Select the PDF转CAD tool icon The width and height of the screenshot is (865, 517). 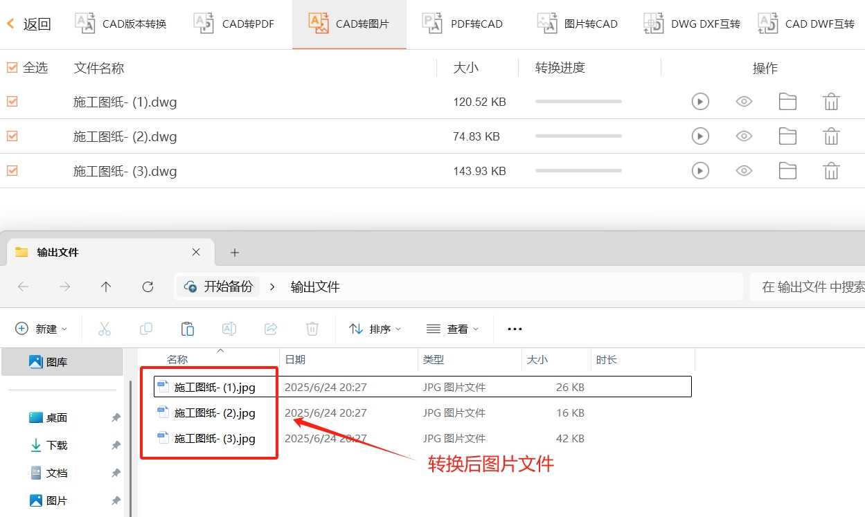431,23
